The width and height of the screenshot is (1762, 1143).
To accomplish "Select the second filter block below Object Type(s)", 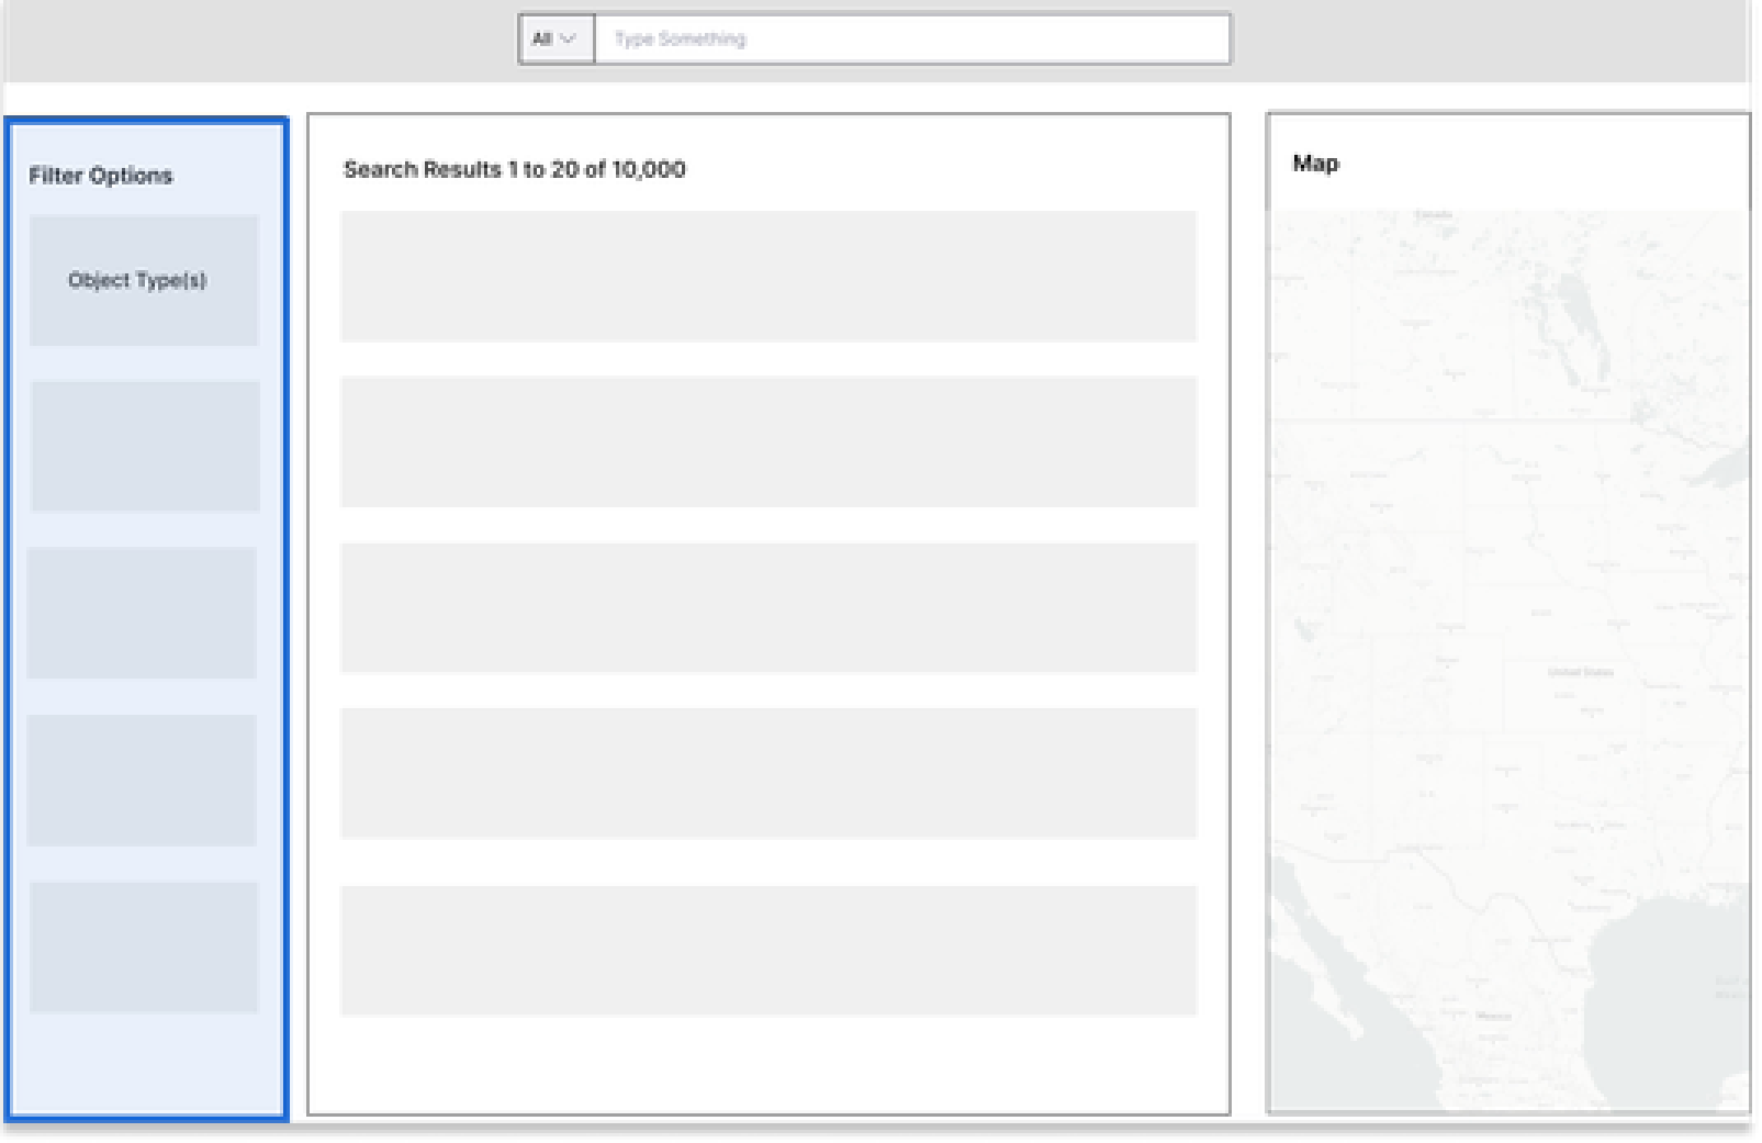I will [x=145, y=446].
